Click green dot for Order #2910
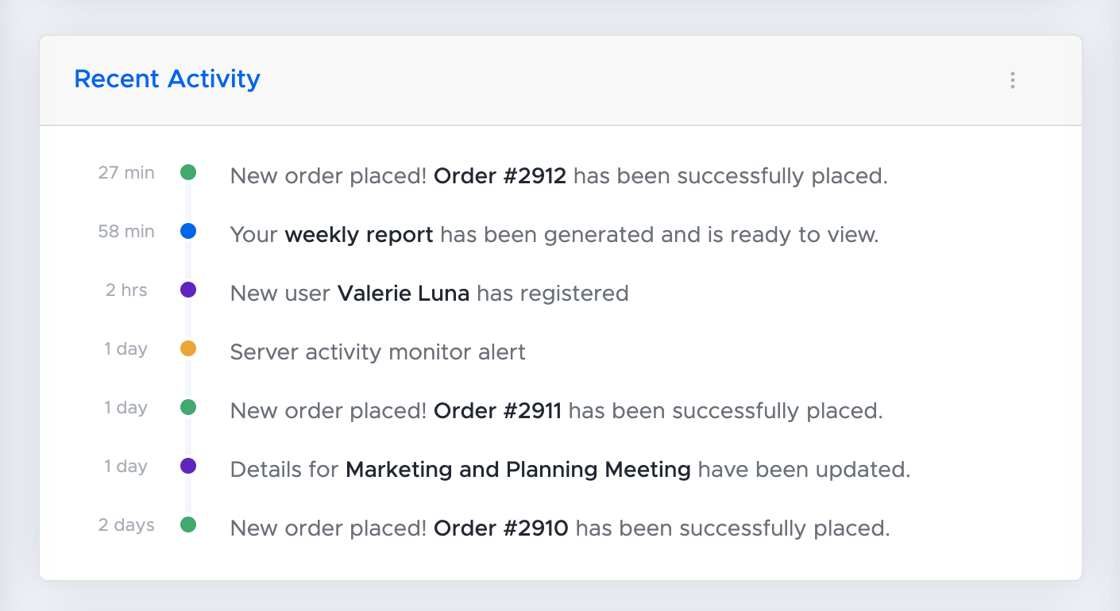The height and width of the screenshot is (611, 1120). [x=188, y=525]
